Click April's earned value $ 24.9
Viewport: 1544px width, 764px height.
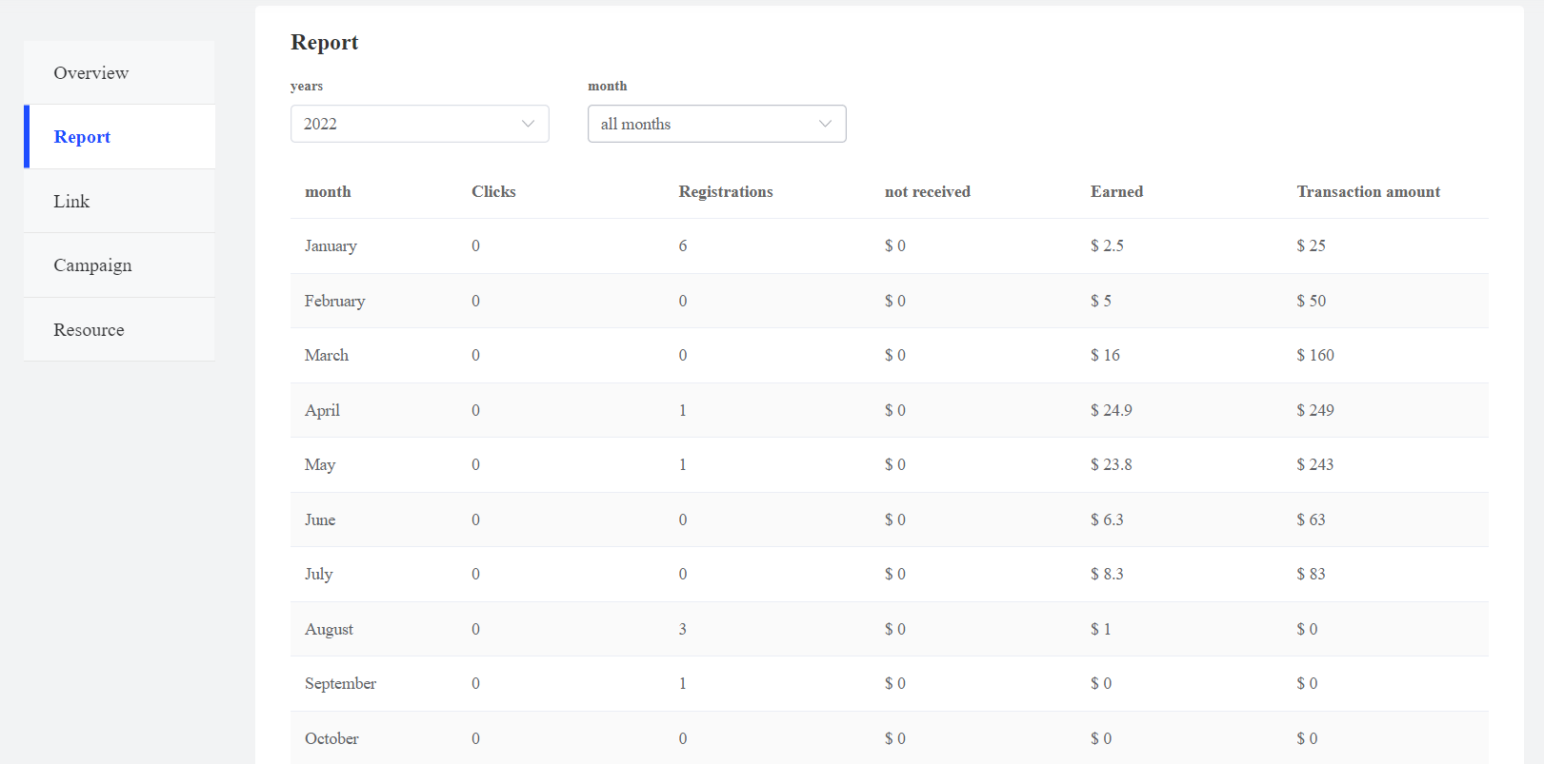tap(1111, 410)
